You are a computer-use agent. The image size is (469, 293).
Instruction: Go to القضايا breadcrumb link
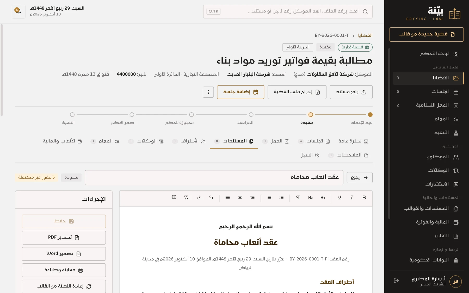coord(365,35)
